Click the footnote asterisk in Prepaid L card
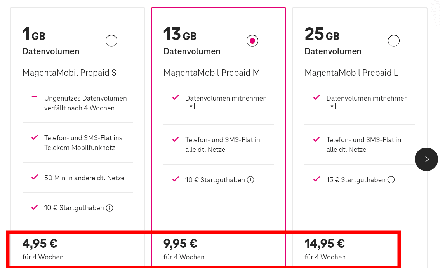 (x=332, y=106)
